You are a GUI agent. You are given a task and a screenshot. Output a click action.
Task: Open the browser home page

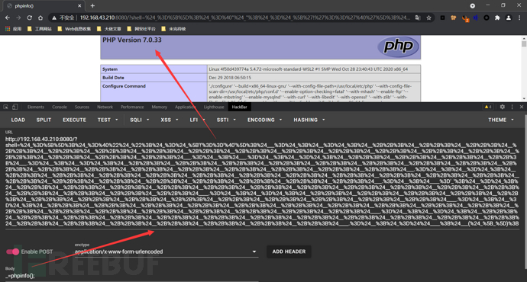coord(40,18)
